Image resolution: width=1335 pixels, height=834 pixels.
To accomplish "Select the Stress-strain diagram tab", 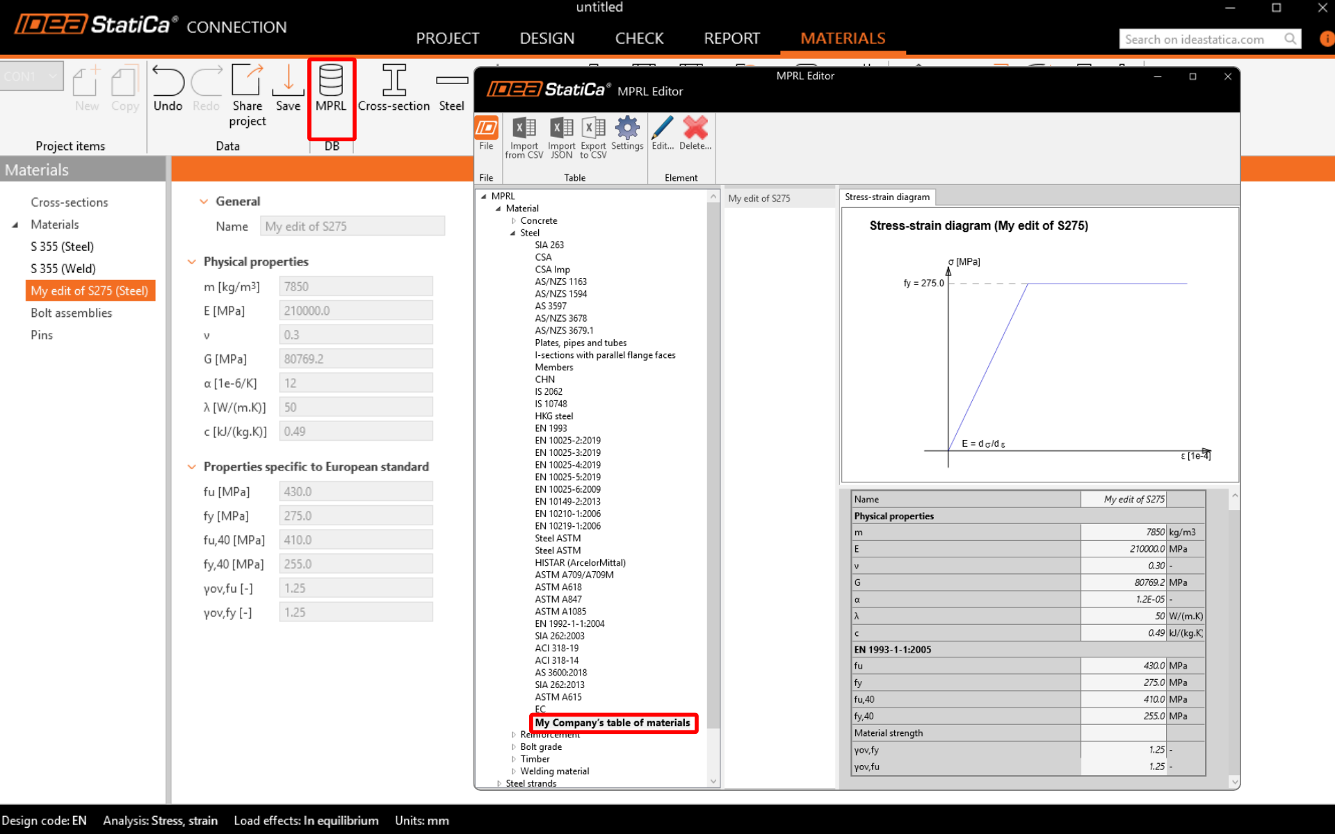I will click(x=887, y=197).
